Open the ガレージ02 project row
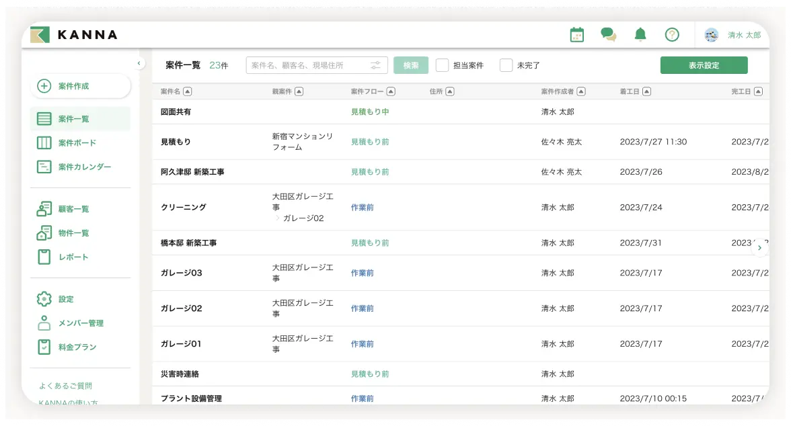 click(461, 308)
